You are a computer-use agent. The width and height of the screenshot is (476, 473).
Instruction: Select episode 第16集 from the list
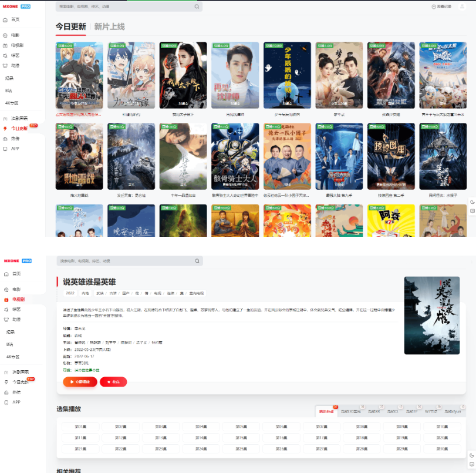click(x=281, y=439)
